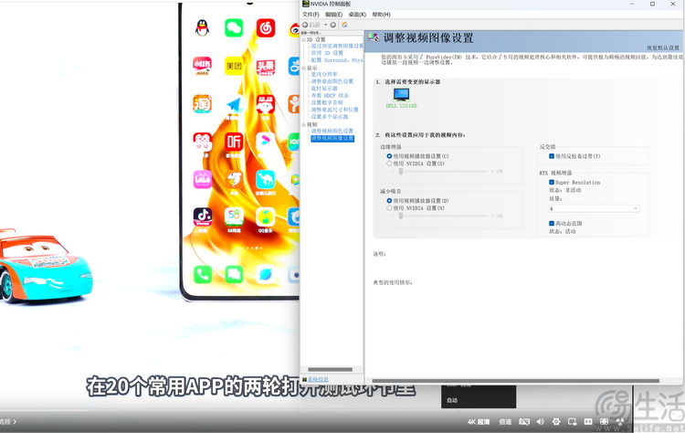This screenshot has height=433, width=685.
Task: Go to 旋转显示器 page
Action: (x=324, y=89)
